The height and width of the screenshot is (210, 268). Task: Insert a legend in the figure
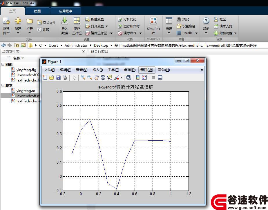pyautogui.click(x=144, y=77)
